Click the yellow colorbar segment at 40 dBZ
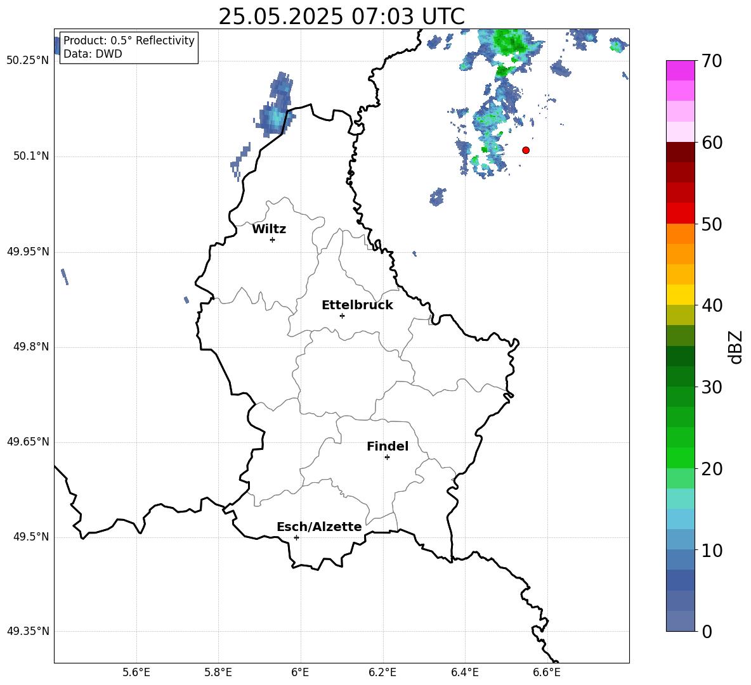The height and width of the screenshot is (685, 751). (x=680, y=295)
